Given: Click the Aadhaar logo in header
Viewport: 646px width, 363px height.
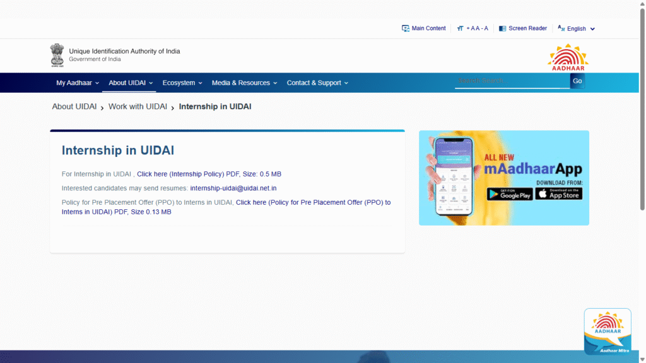Looking at the screenshot, I should click(568, 57).
